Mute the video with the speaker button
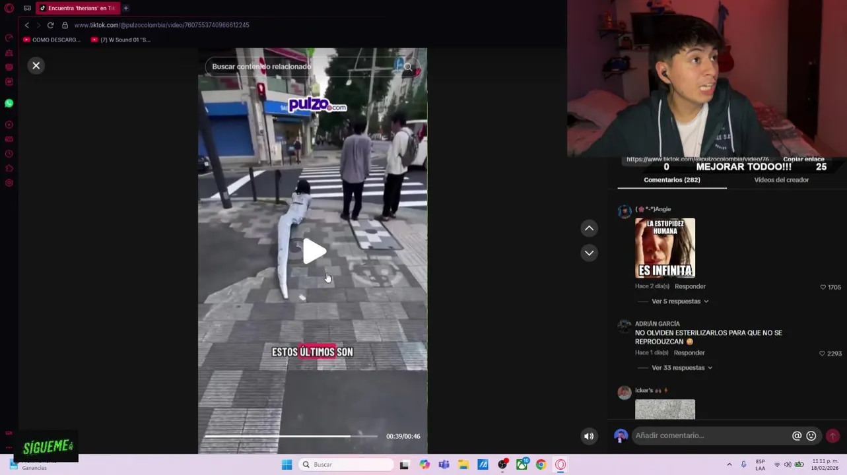This screenshot has height=475, width=847. (589, 435)
